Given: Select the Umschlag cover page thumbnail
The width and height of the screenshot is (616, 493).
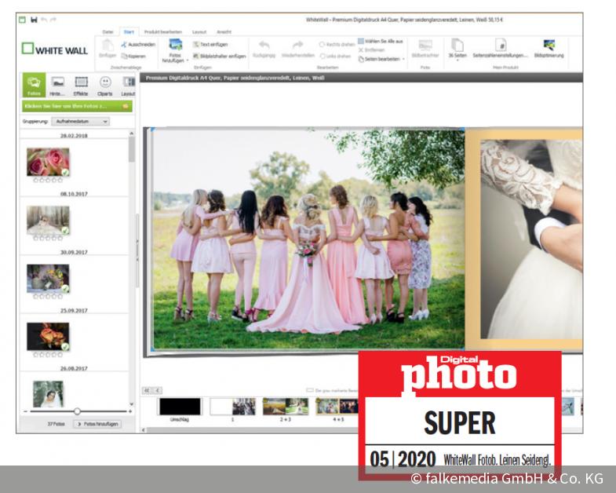Looking at the screenshot, I should click(179, 407).
